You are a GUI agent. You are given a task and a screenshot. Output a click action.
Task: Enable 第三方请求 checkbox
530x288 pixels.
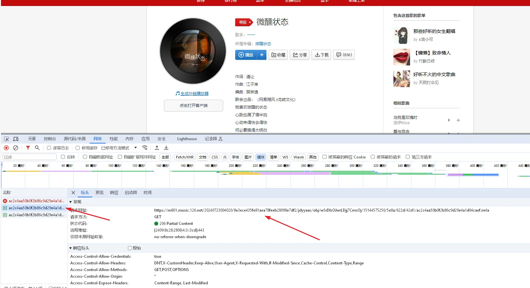coord(408,157)
